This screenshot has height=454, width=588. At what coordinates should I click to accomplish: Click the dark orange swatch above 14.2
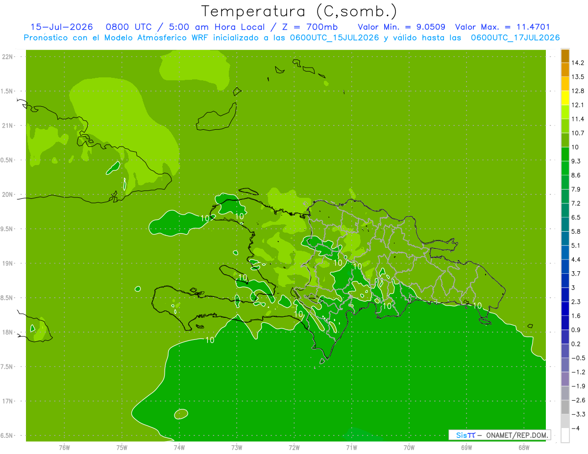pyautogui.click(x=565, y=56)
